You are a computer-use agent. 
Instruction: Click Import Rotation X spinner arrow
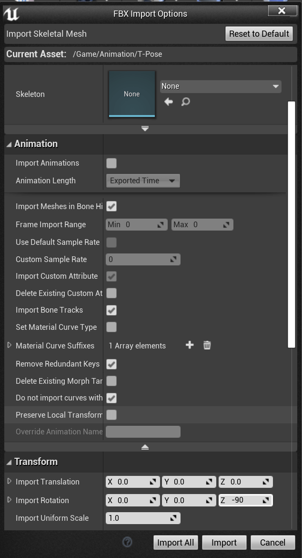[153, 500]
